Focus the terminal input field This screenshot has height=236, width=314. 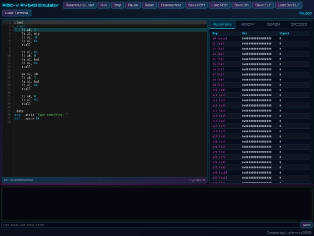click(x=150, y=225)
